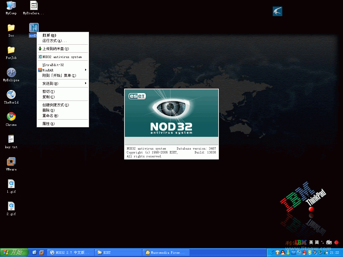Screen dimensions: 343x257
Task: Choose 附到「开始」菜单(I) menu entry
Action: (63, 75)
